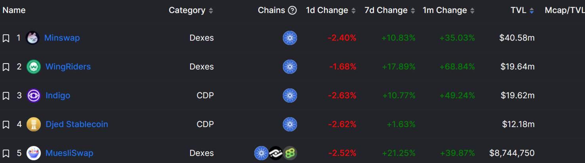The height and width of the screenshot is (163, 585).
Task: Bookmark the Minswap protocol
Action: coord(6,38)
